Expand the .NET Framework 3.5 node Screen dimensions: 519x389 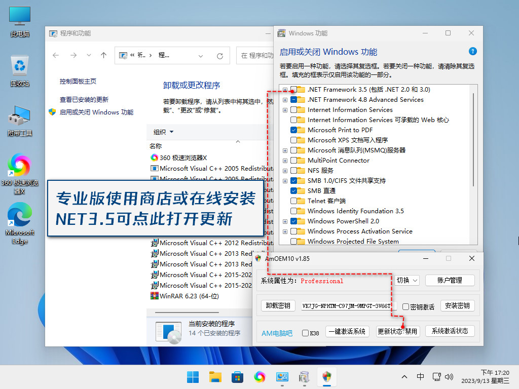[285, 90]
